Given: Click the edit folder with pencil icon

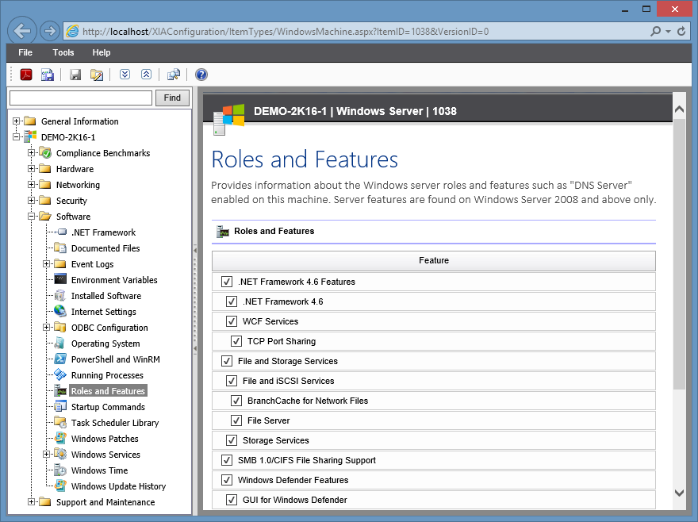Looking at the screenshot, I should [97, 75].
